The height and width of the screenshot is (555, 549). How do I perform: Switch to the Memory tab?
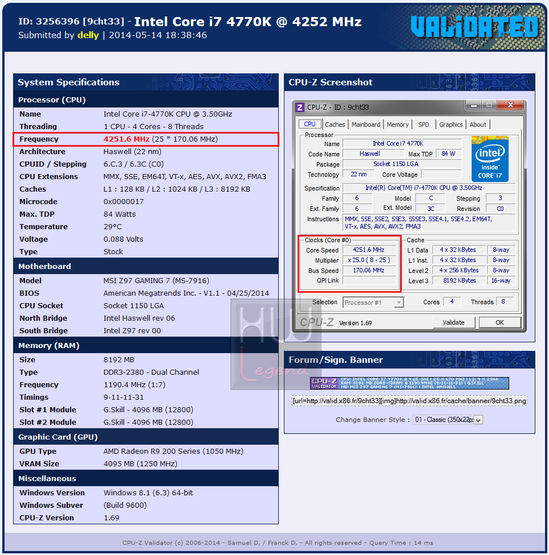click(398, 125)
